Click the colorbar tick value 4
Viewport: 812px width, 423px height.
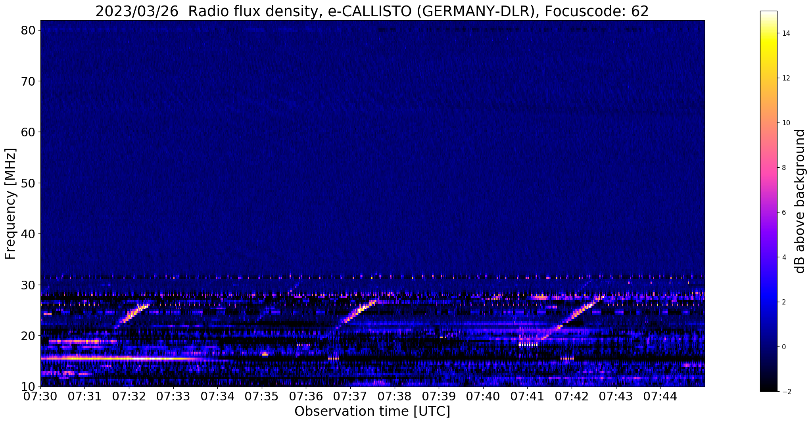(x=784, y=257)
